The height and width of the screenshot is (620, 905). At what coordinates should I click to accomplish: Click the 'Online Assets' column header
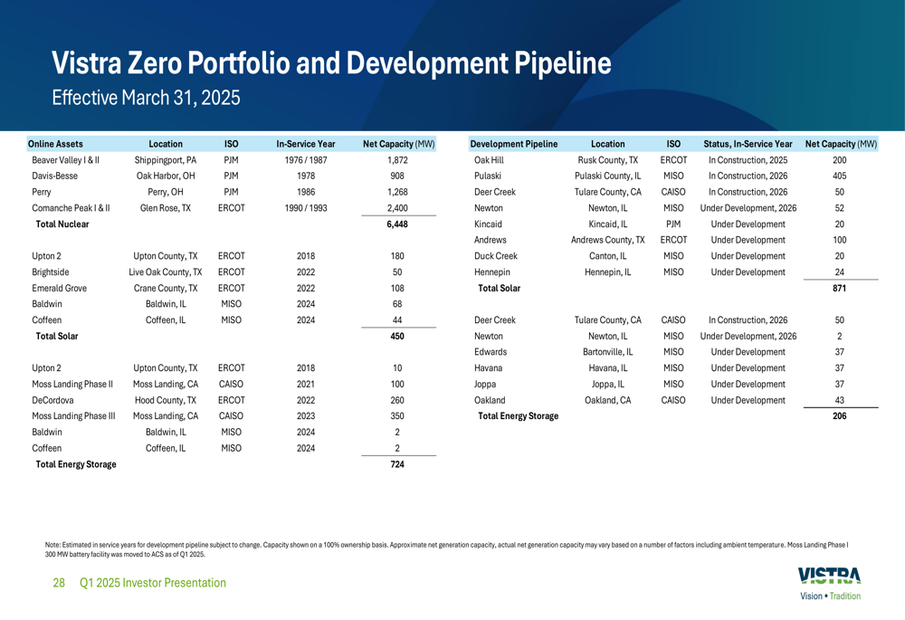tap(55, 144)
